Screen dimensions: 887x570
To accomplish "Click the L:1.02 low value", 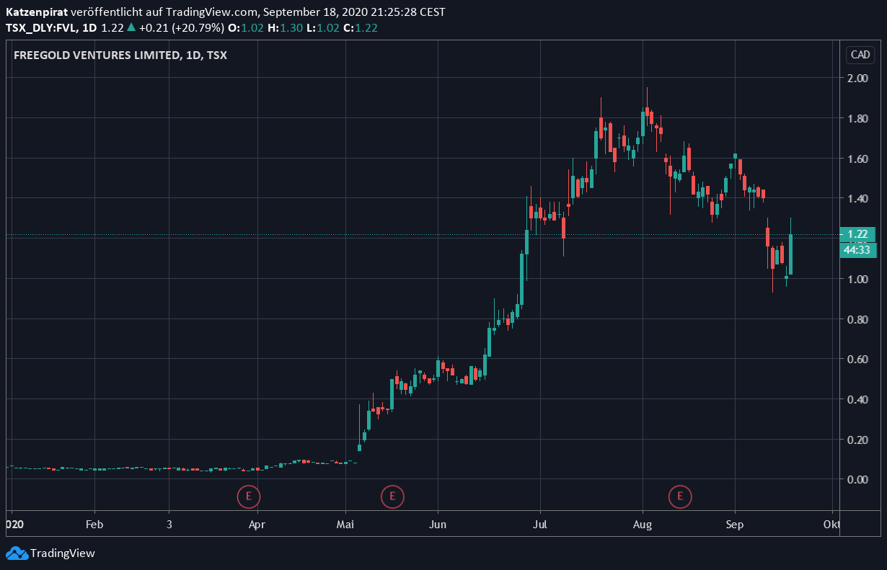I will coord(323,28).
